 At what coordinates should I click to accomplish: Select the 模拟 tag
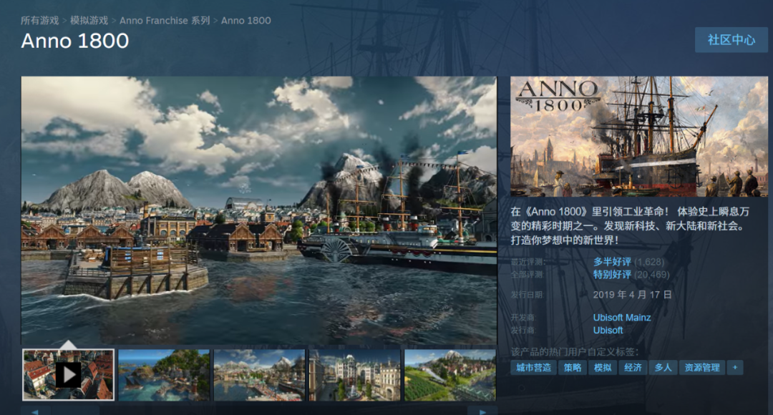pos(603,368)
